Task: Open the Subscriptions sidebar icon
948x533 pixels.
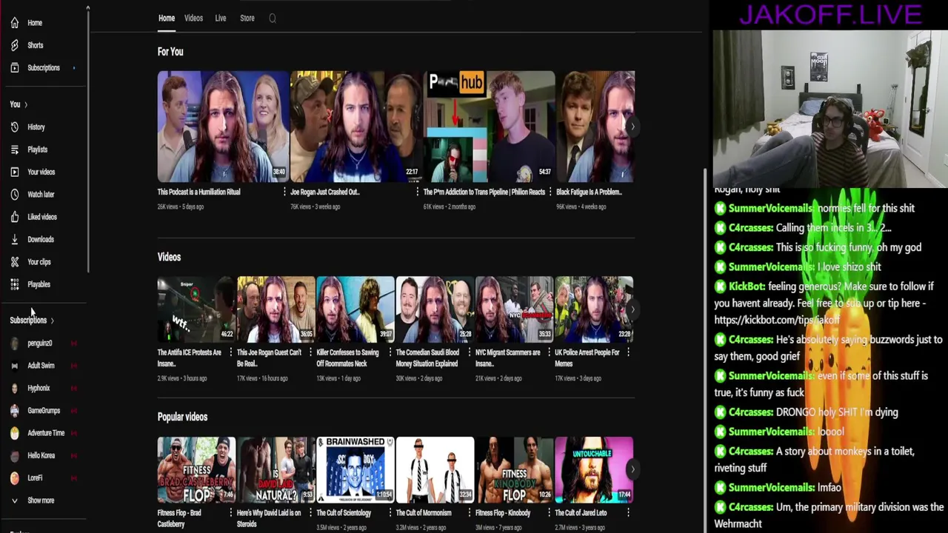Action: [14, 68]
